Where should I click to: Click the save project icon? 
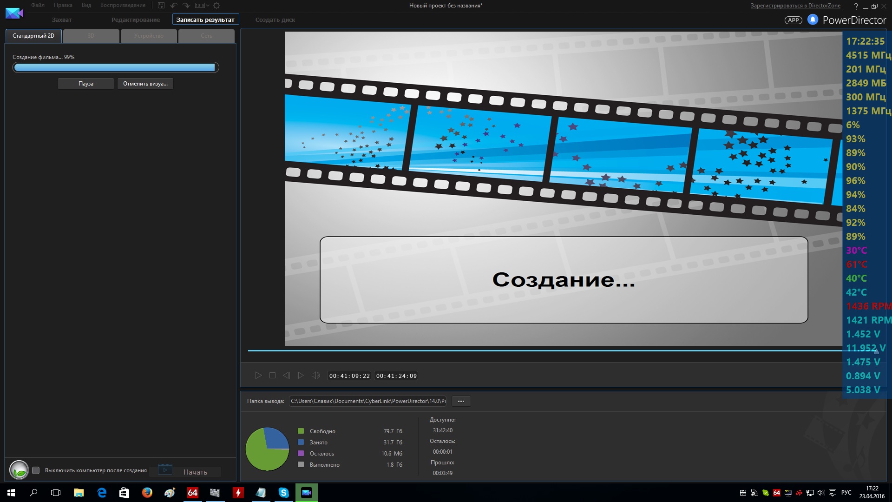point(161,6)
